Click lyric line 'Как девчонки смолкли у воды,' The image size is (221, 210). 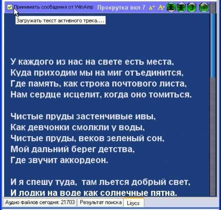pos(77,128)
